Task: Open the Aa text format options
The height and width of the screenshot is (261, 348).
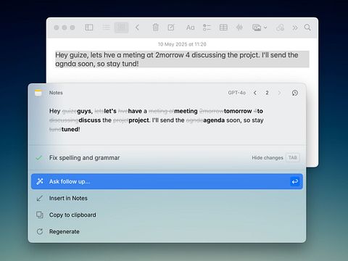Action: click(x=191, y=28)
